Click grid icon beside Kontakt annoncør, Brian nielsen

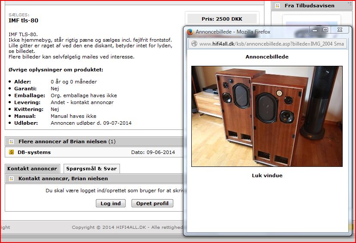coord(11,179)
